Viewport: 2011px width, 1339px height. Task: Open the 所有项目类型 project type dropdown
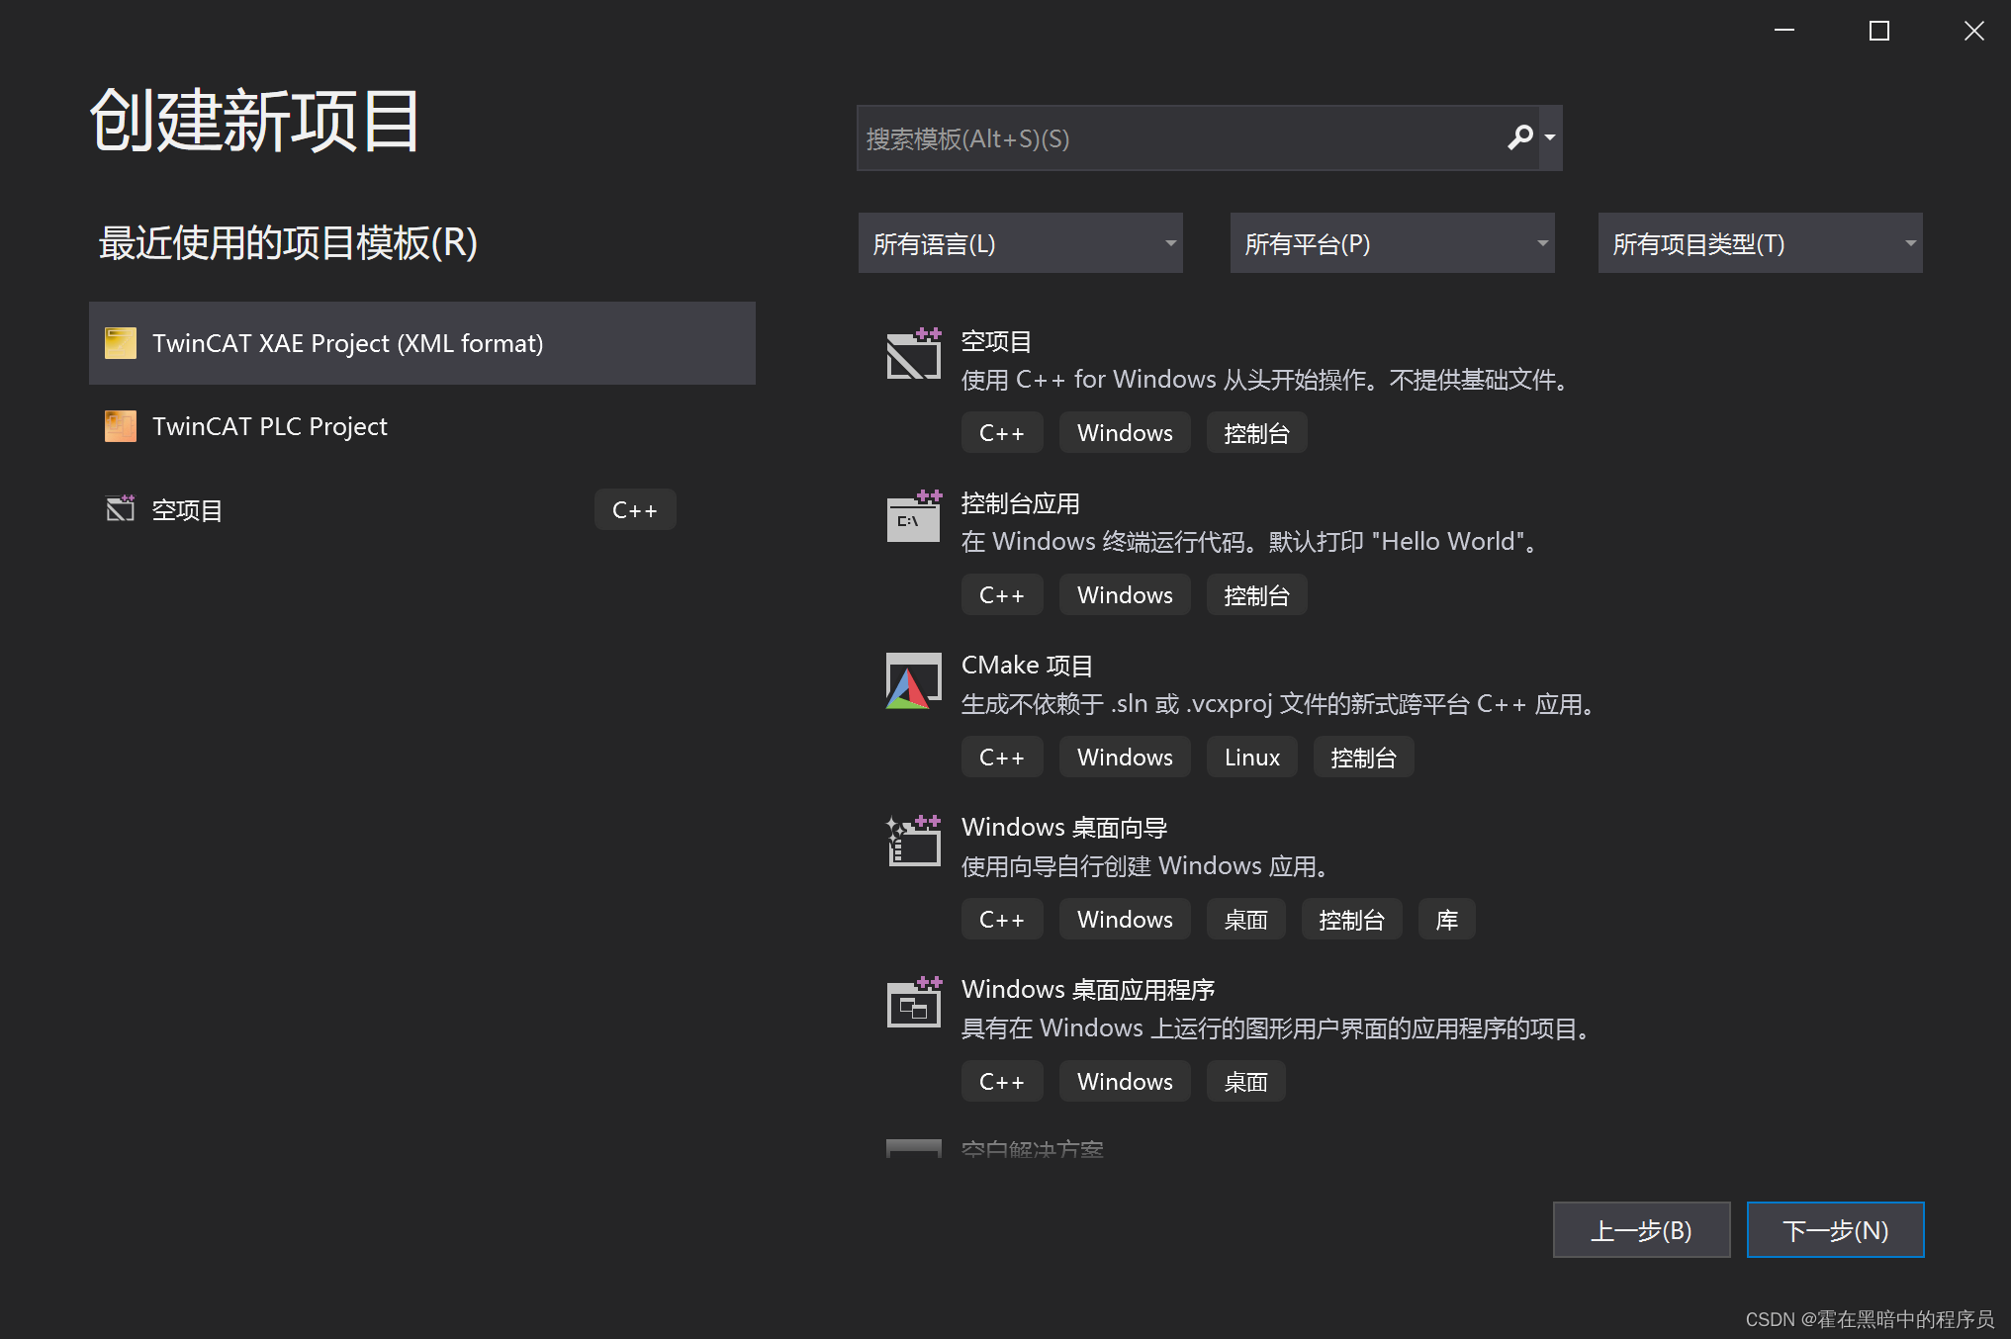[x=1760, y=243]
